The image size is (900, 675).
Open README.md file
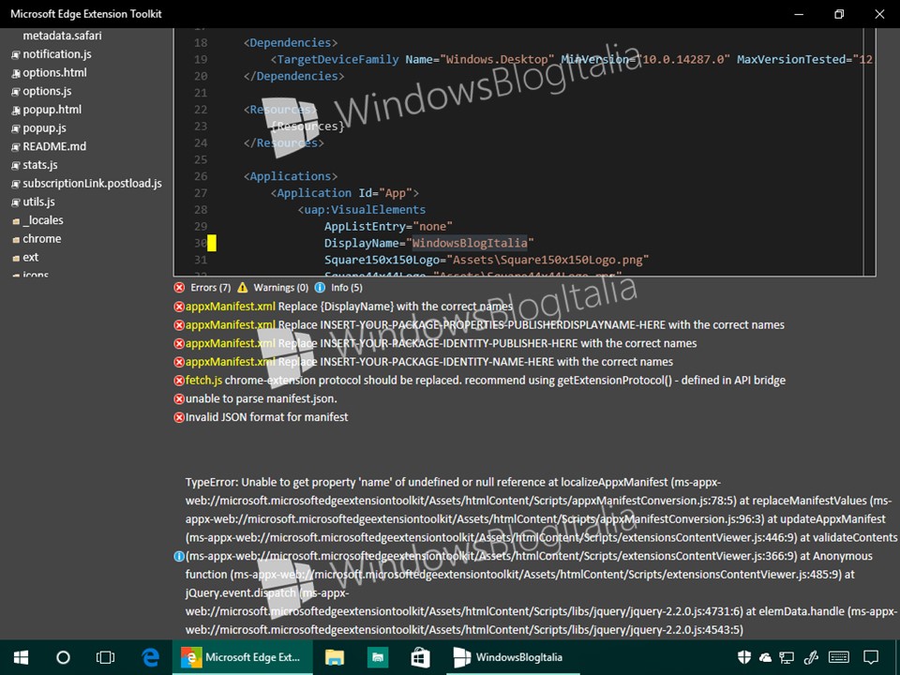(x=49, y=146)
